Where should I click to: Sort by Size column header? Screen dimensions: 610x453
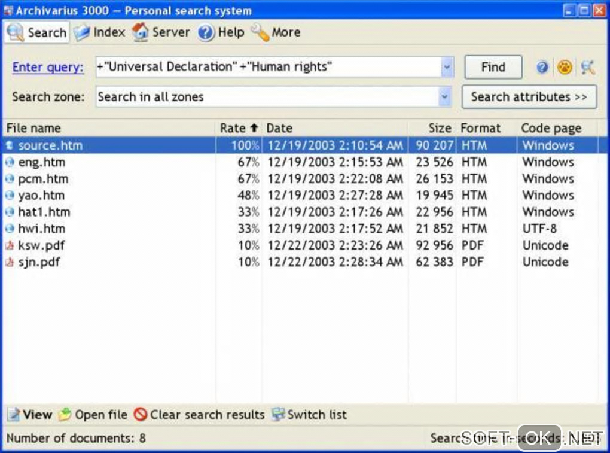432,128
